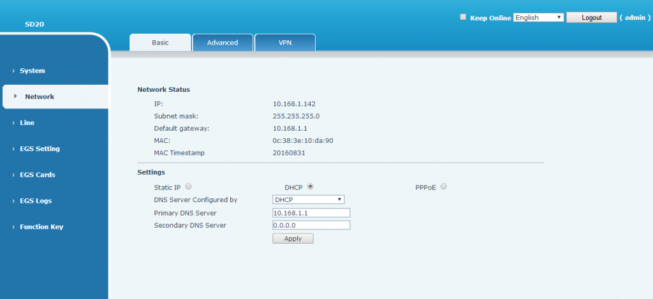Choose the DHCP radio option
653x299 pixels.
point(311,187)
